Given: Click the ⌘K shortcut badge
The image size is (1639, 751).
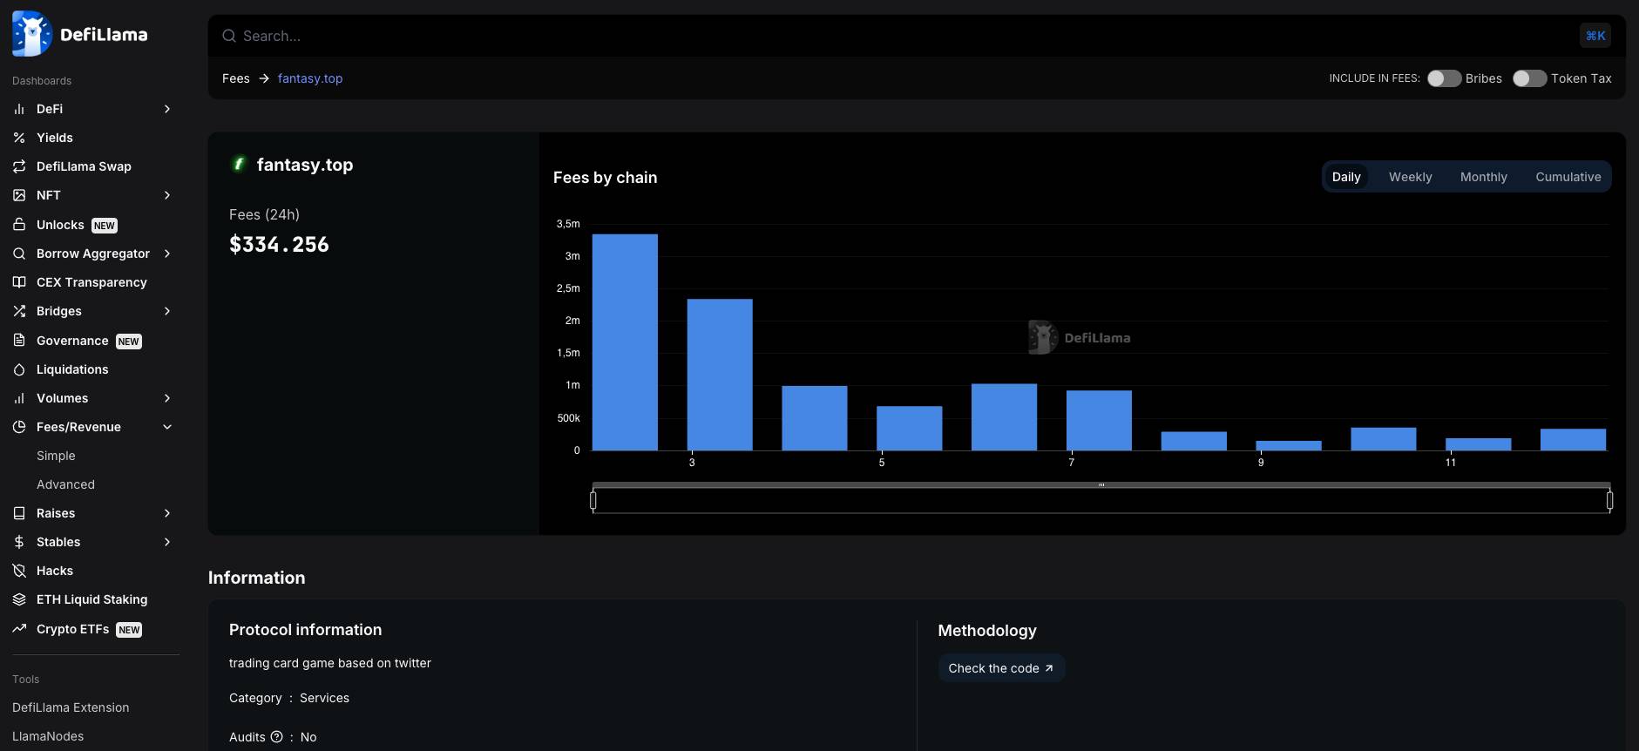Looking at the screenshot, I should pos(1595,36).
